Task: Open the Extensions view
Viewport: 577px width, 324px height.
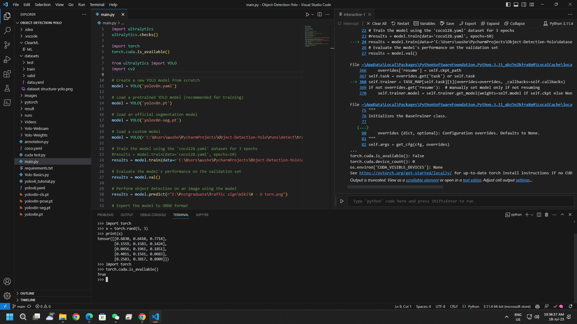Action: click(x=7, y=74)
